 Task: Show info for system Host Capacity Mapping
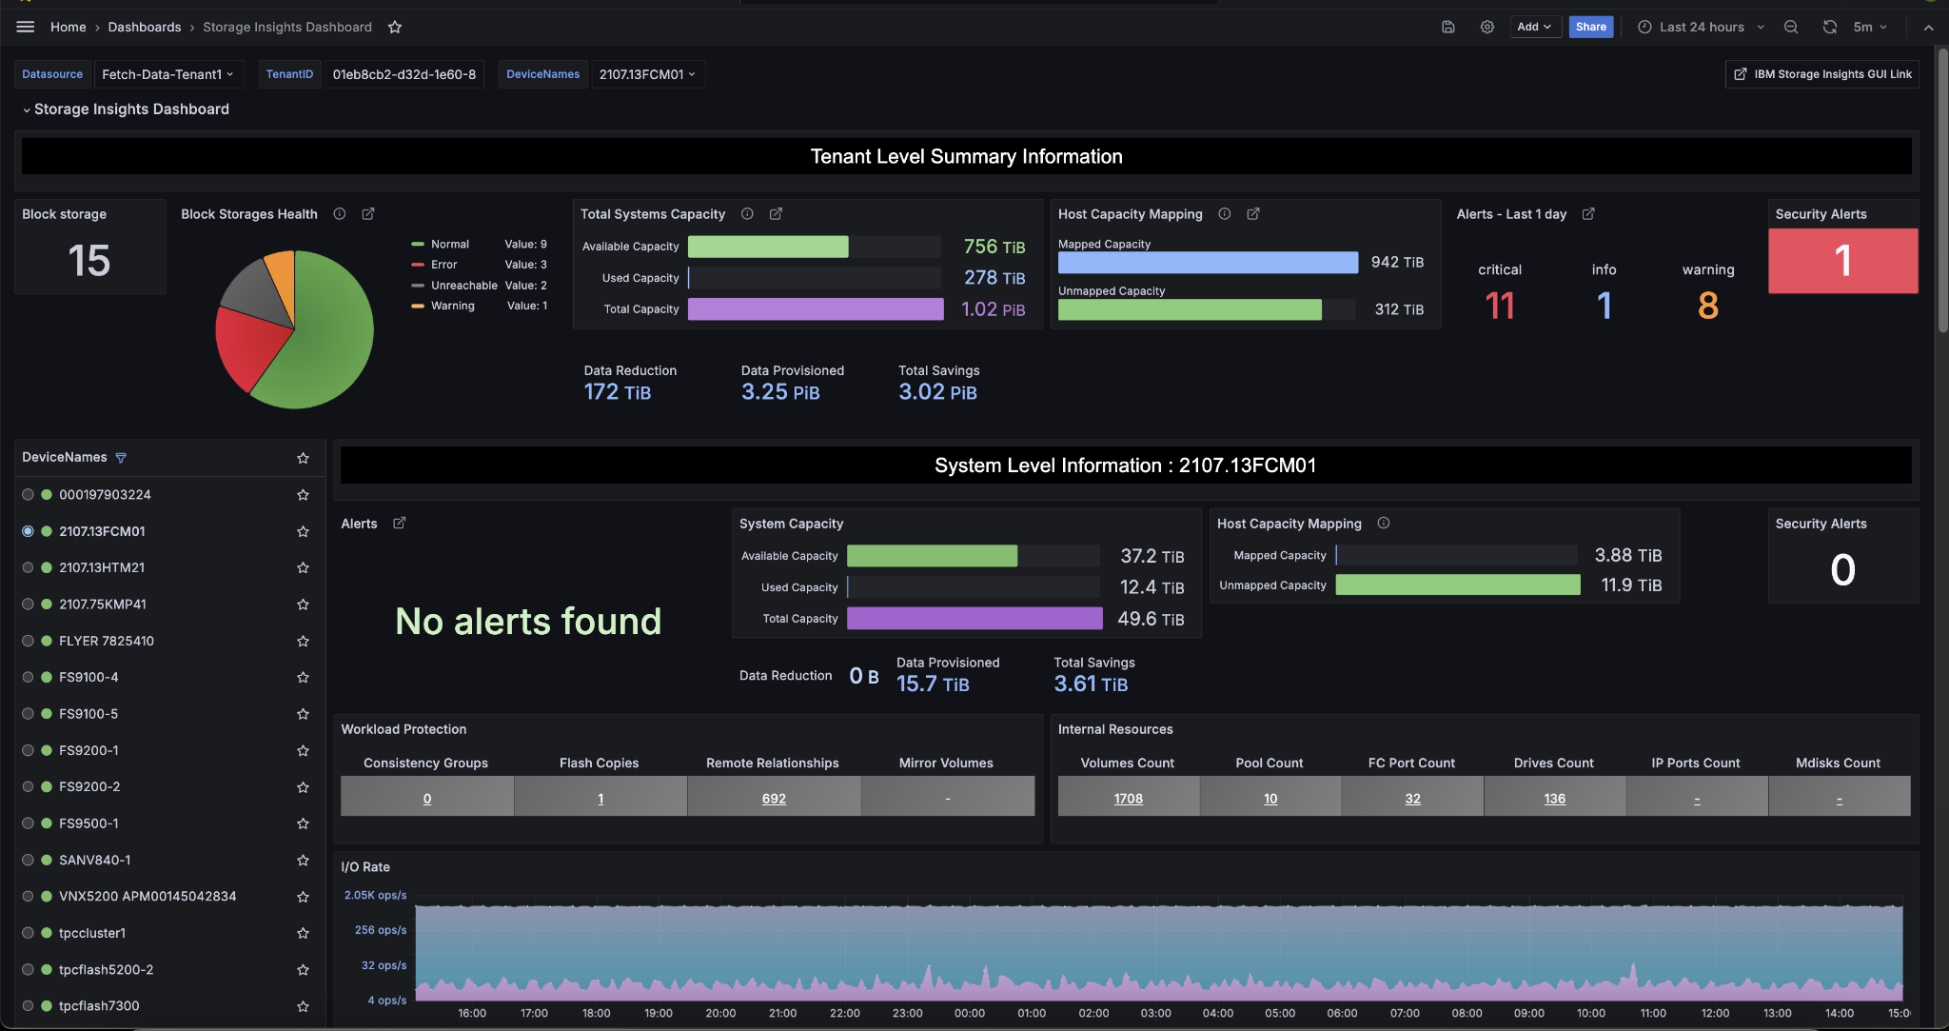click(x=1384, y=524)
